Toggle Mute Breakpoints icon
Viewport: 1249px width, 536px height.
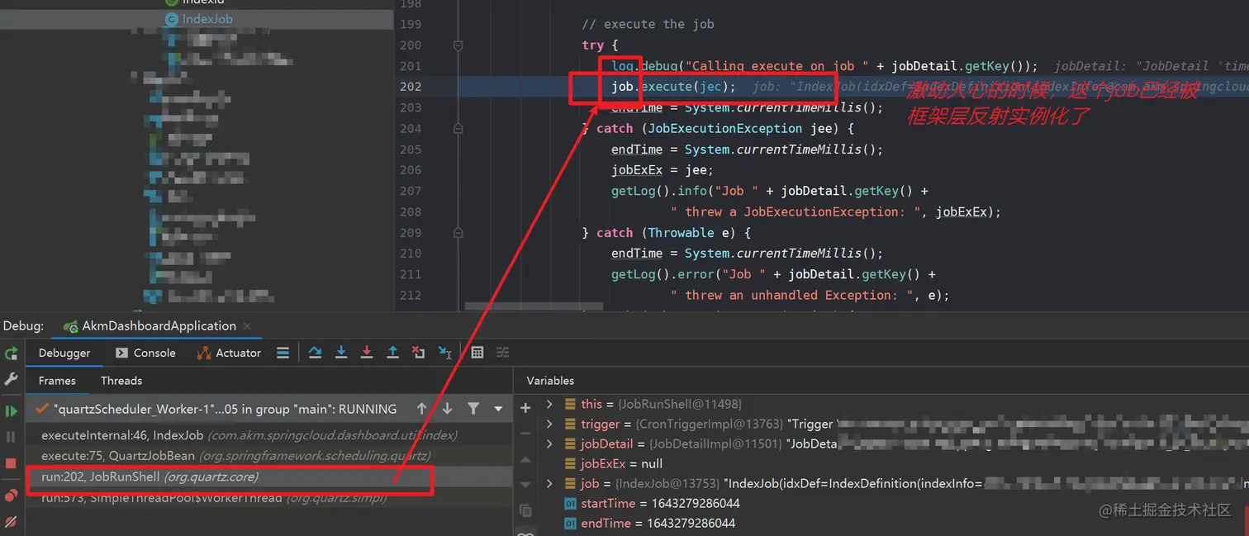(x=12, y=522)
